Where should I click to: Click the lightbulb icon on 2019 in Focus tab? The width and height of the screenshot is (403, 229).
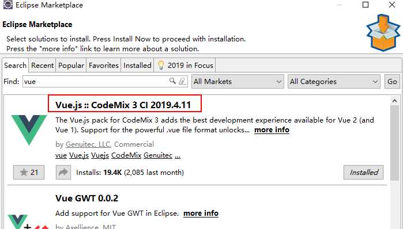pos(161,65)
